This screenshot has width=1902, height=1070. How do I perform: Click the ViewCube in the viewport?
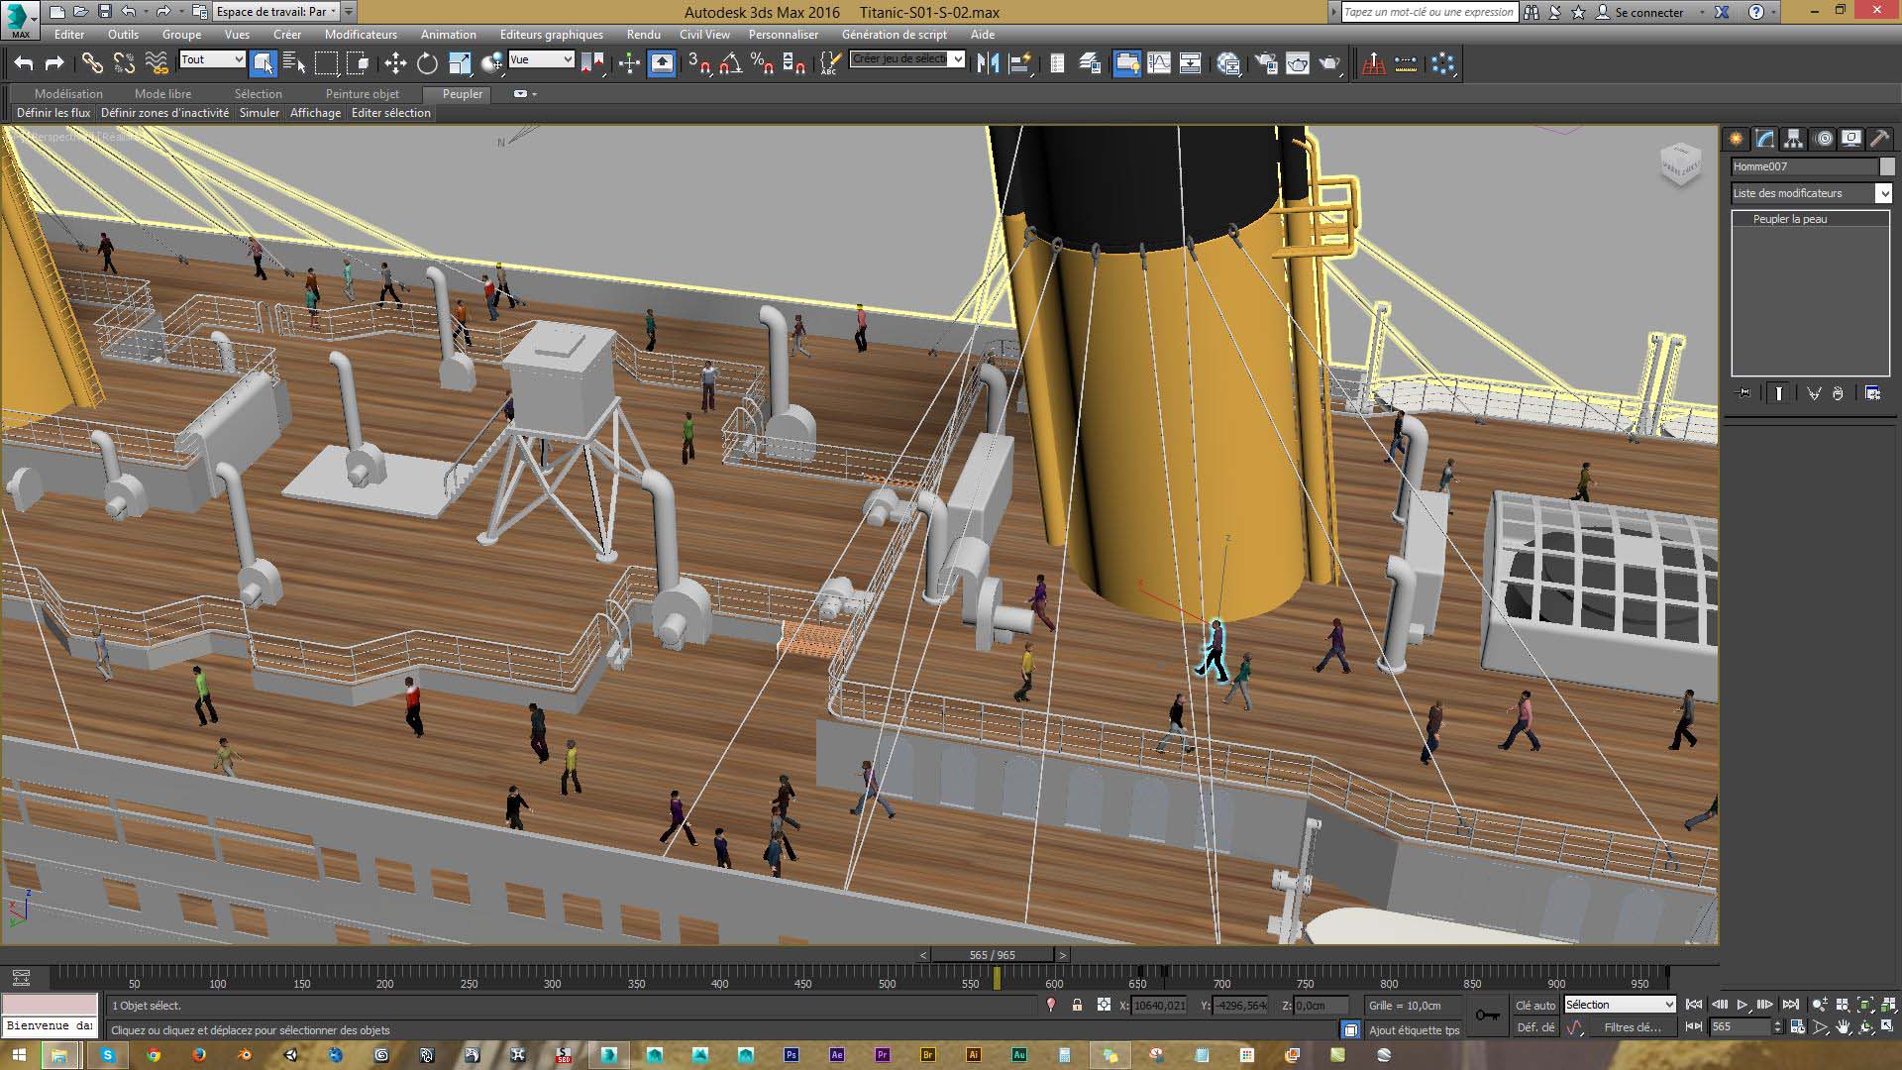(x=1680, y=166)
